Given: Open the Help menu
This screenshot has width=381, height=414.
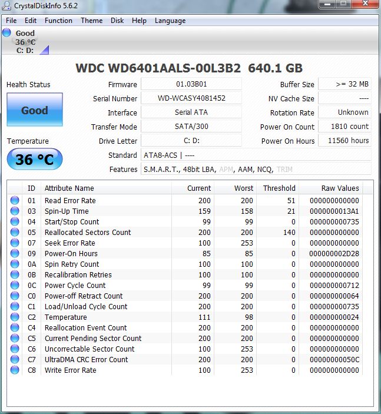Looking at the screenshot, I should point(139,21).
